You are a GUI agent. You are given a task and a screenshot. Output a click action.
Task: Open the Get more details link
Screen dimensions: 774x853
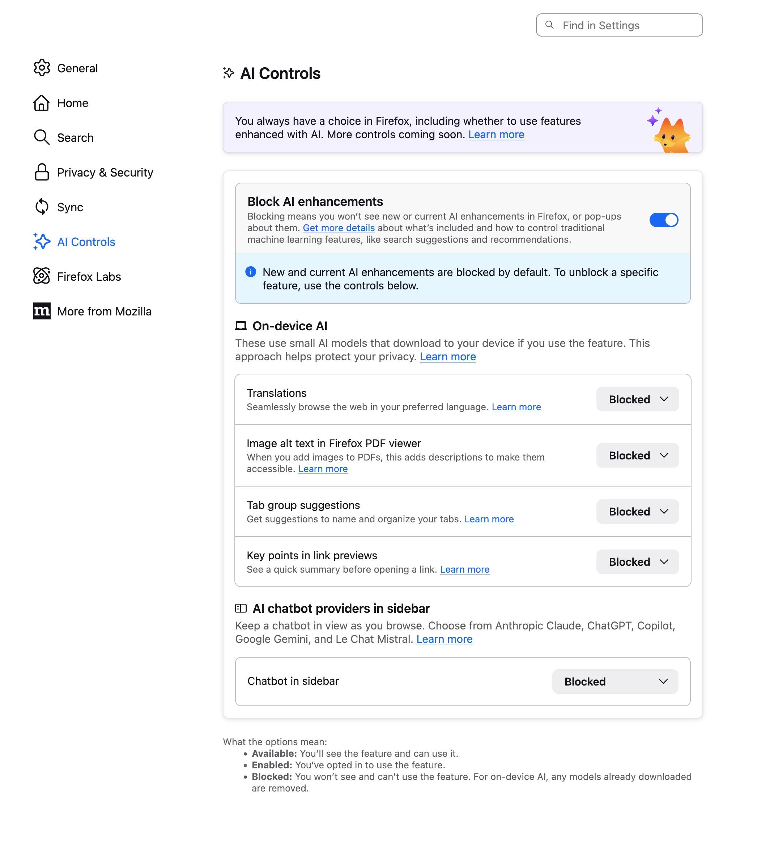coord(339,228)
